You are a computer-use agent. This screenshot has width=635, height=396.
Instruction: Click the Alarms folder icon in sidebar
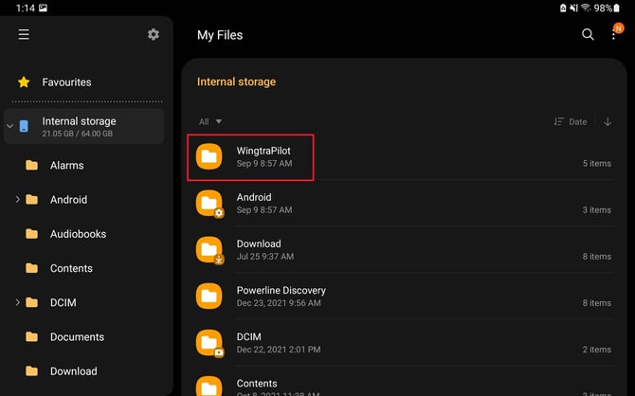point(31,165)
